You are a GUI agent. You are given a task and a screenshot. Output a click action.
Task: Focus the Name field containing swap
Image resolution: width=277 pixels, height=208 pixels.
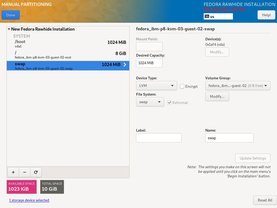coord(229,138)
